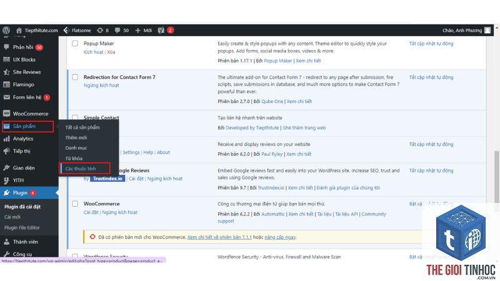The width and height of the screenshot is (500, 281).
Task: Click the Sản phẩm product icon
Action: pyautogui.click(x=6, y=126)
